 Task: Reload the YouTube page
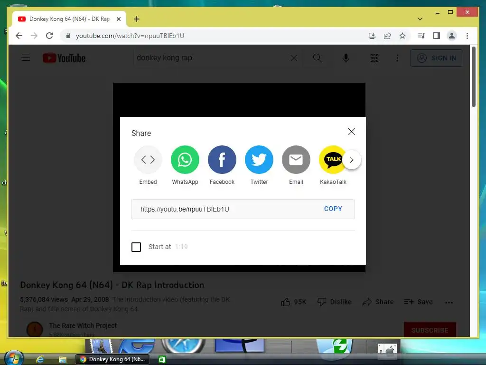click(x=49, y=36)
